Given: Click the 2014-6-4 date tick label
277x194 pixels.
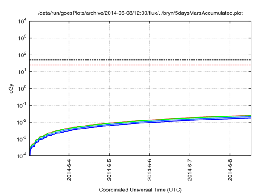Looking at the screenshot, I should (69, 170).
